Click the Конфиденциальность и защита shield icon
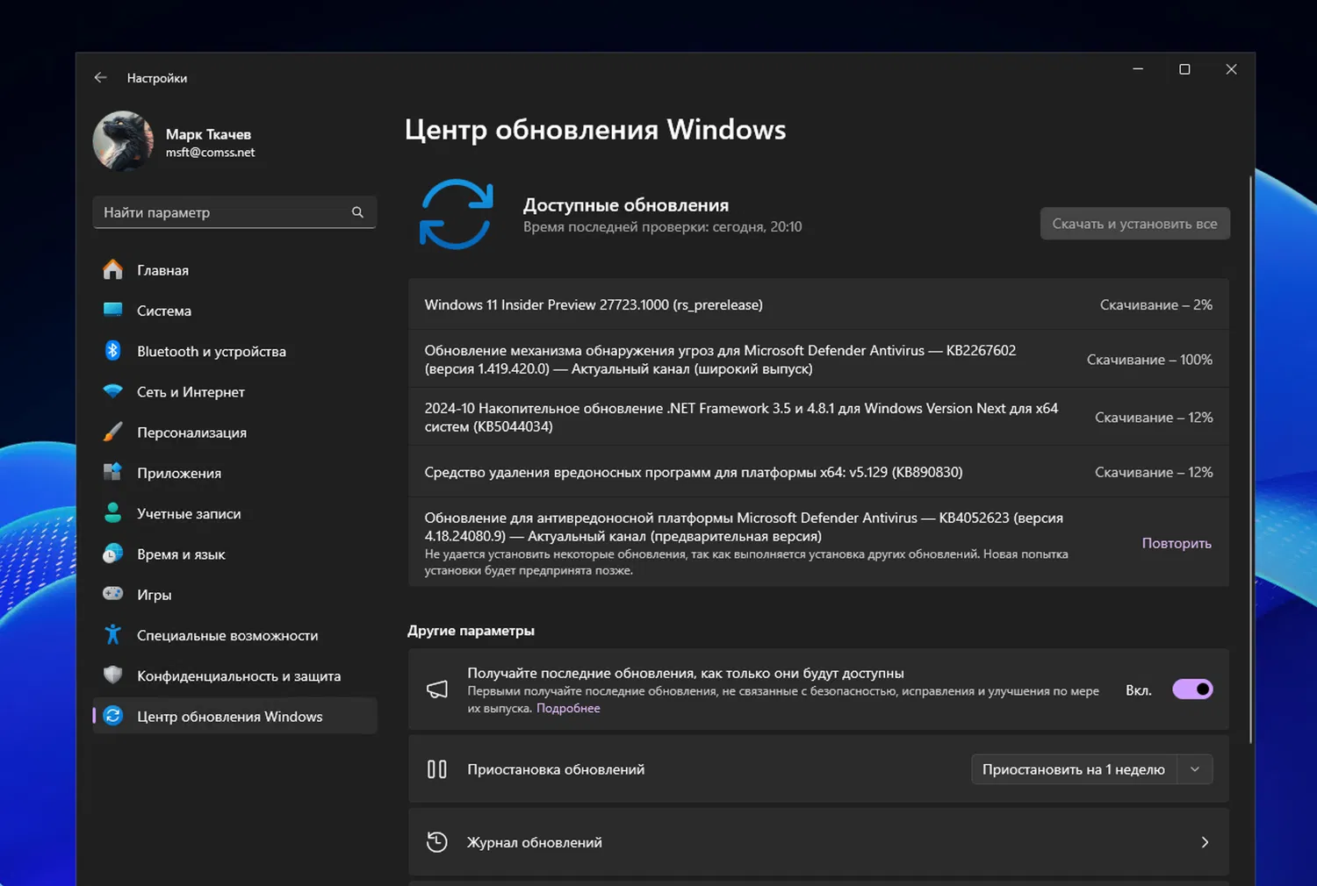The image size is (1317, 886). pyautogui.click(x=113, y=675)
